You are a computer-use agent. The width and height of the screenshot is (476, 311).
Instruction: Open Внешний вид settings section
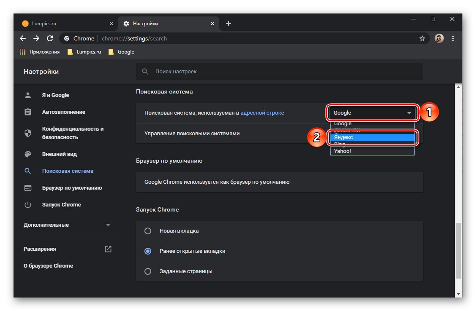tap(59, 154)
